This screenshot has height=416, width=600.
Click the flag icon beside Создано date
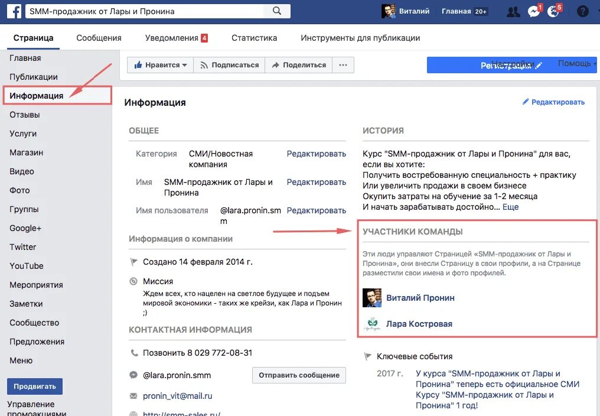pyautogui.click(x=133, y=262)
